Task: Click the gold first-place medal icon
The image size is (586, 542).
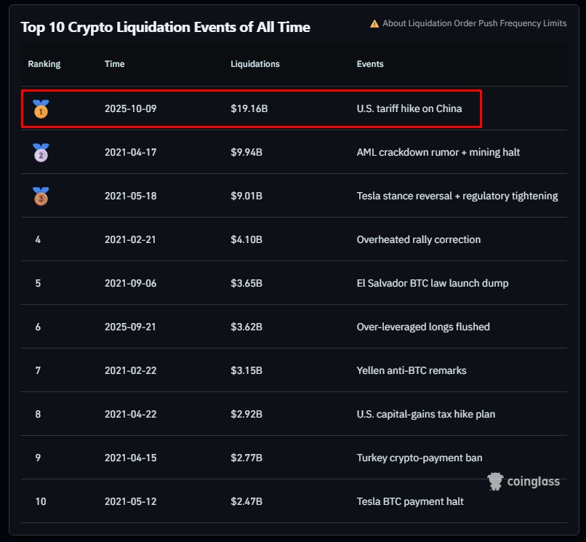Action: tap(41, 109)
